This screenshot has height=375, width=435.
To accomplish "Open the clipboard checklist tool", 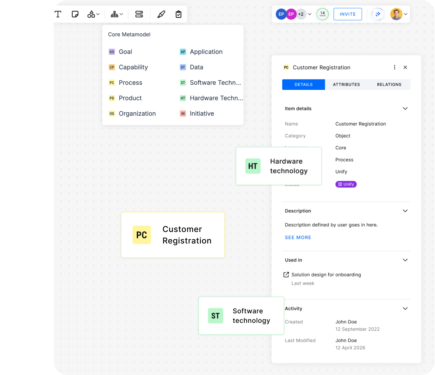I will [178, 14].
